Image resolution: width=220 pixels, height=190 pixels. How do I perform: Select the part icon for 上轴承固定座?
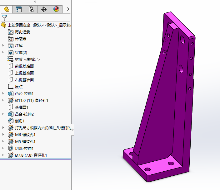(4, 25)
